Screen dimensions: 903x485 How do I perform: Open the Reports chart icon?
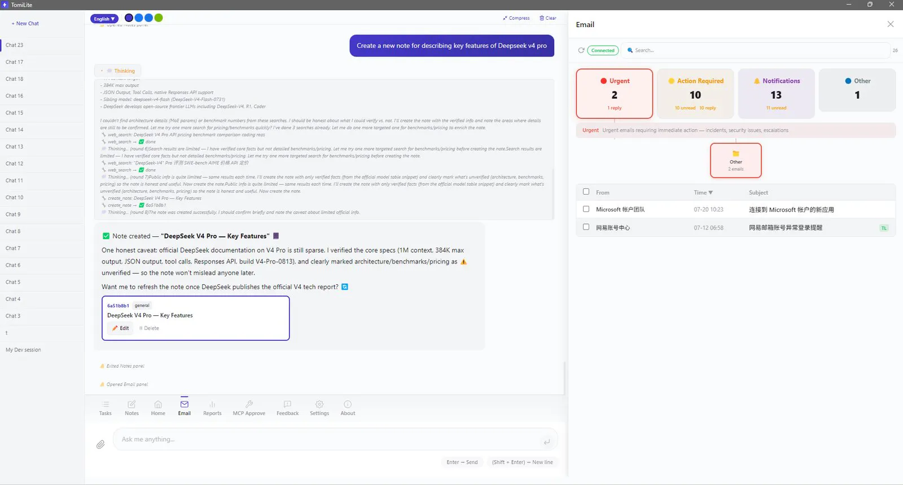[x=212, y=404]
